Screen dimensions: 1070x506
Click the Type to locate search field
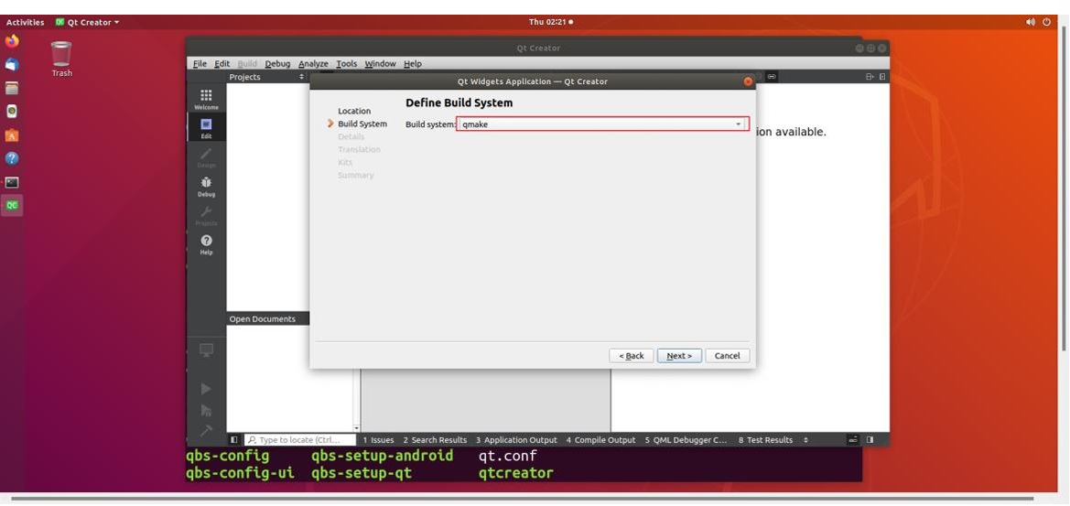[x=300, y=440]
